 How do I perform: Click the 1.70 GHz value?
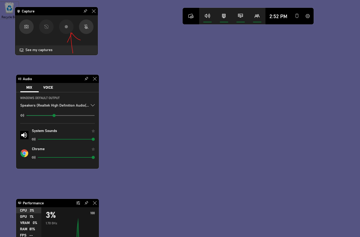tap(51, 223)
